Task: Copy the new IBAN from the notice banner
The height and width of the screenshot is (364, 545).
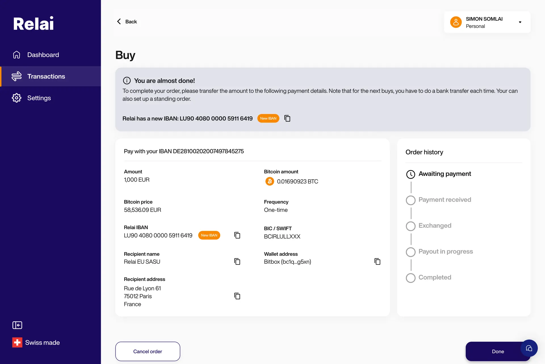Action: 287,118
